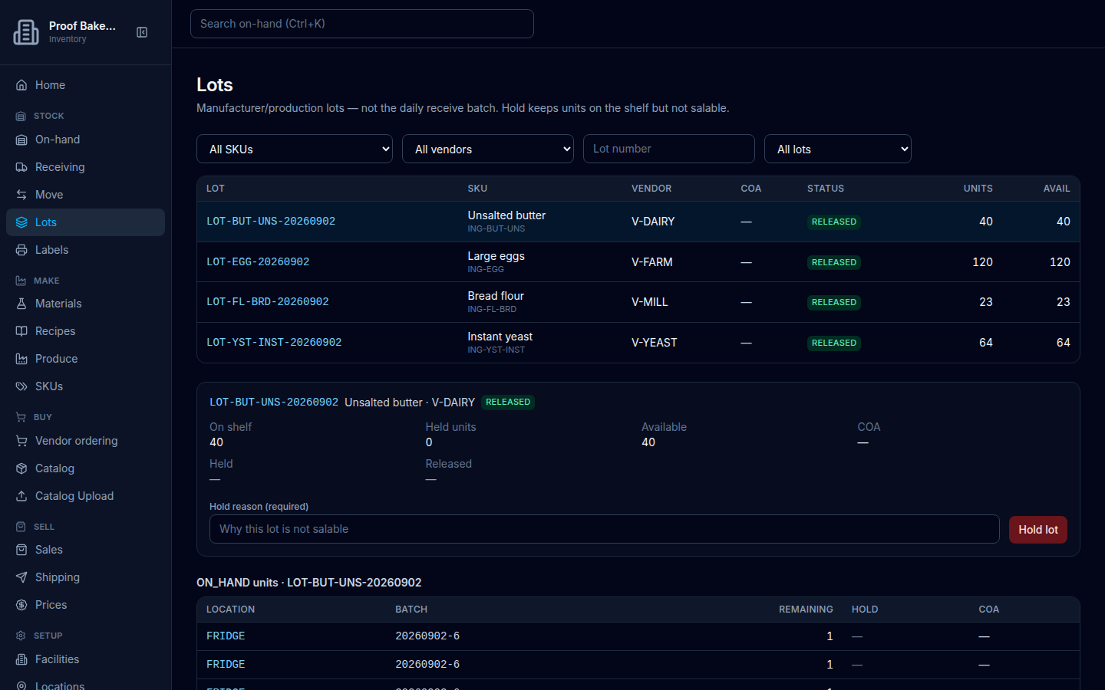Click RELEASED badge in Instant yeast row
The height and width of the screenshot is (690, 1105).
point(834,343)
